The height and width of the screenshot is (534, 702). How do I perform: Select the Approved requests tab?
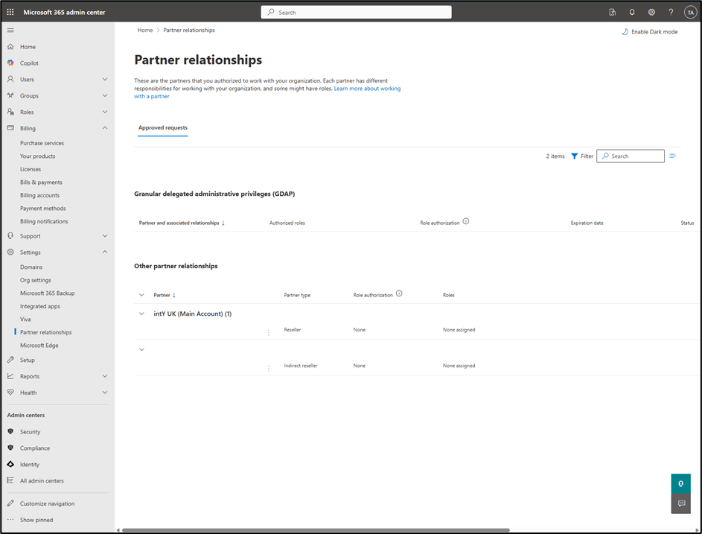(x=163, y=128)
